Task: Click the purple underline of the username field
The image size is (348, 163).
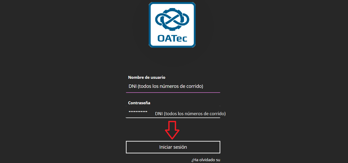Action: pyautogui.click(x=173, y=92)
